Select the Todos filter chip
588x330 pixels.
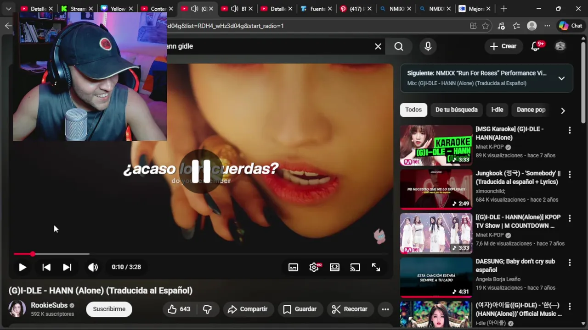tap(413, 110)
